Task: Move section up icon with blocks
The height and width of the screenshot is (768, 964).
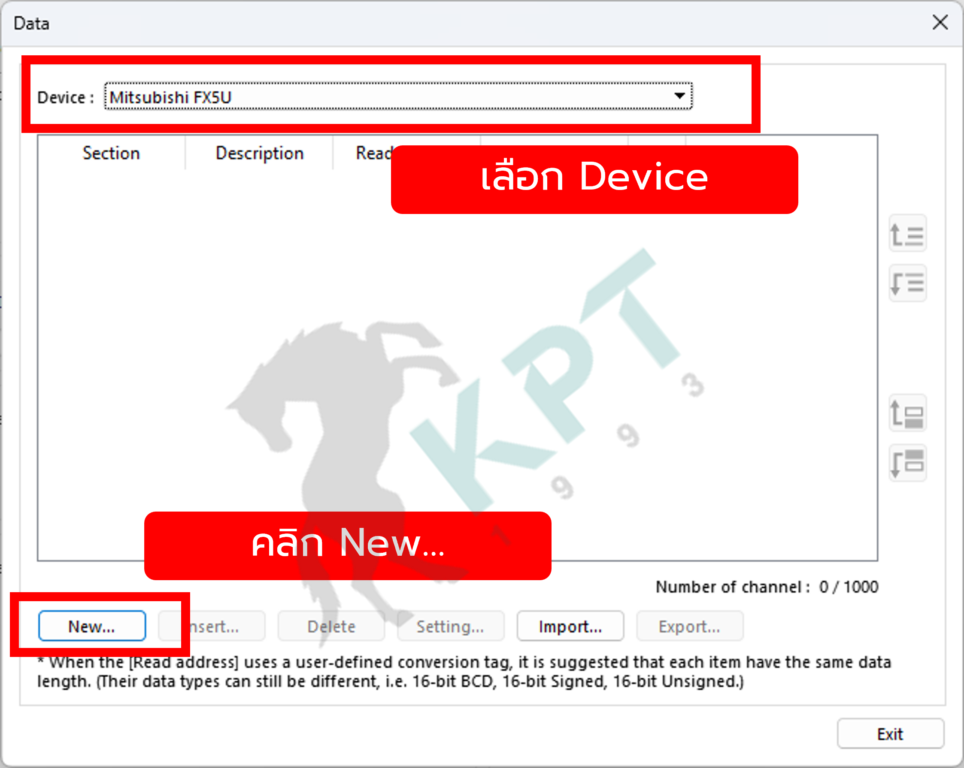Action: [907, 413]
